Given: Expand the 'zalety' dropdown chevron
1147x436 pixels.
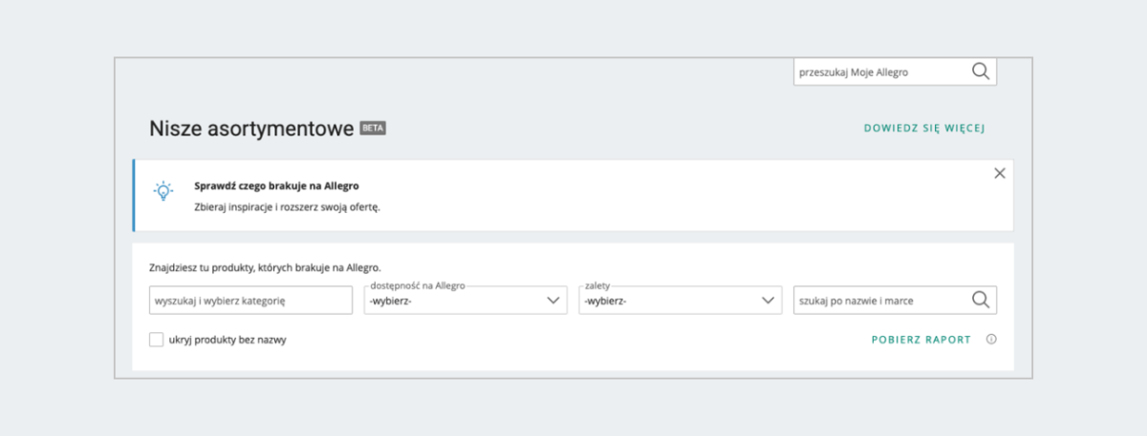Looking at the screenshot, I should point(767,301).
